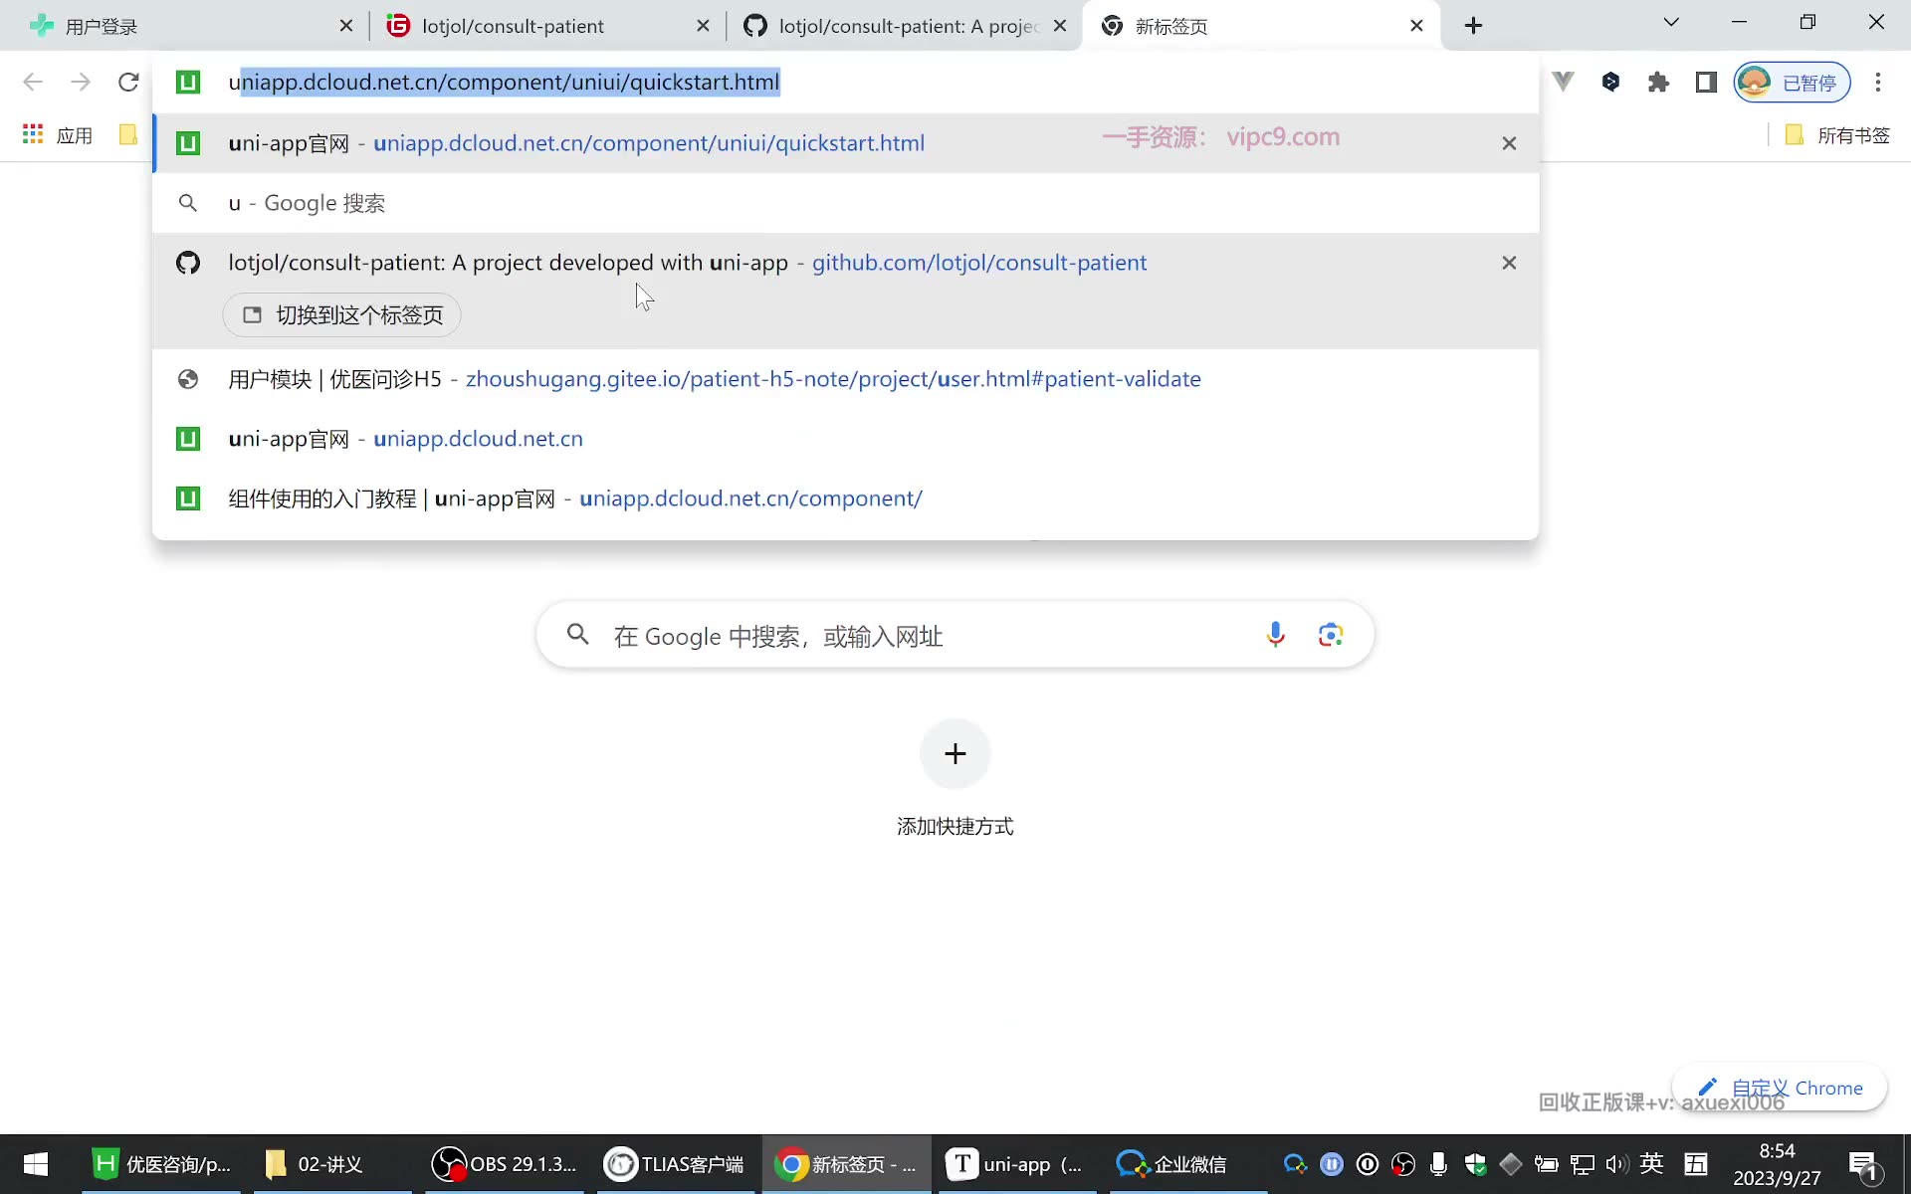Reload the page
Viewport: 1911px width, 1194px height.
click(x=128, y=82)
